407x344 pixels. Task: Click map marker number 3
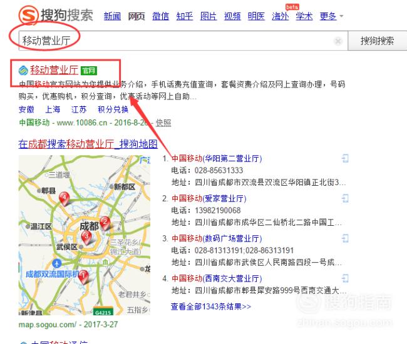[x=86, y=238]
